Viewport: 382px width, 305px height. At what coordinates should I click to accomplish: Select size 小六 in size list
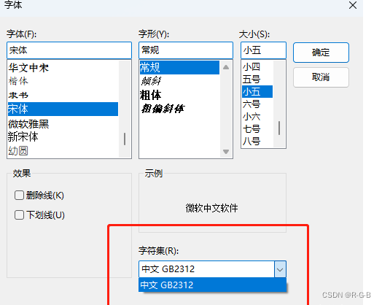(257, 117)
